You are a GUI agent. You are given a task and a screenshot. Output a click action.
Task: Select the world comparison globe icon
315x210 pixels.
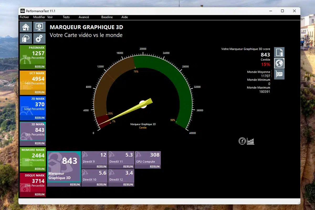click(x=279, y=63)
